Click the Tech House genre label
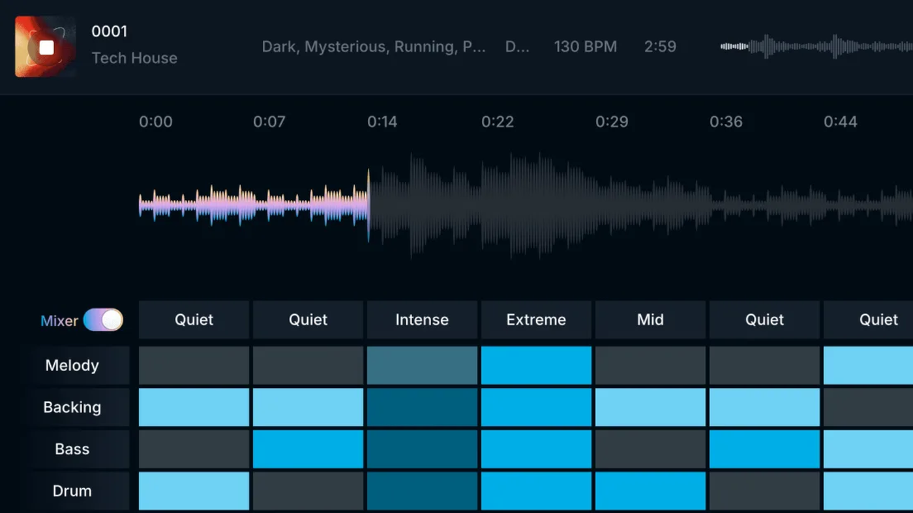 [x=134, y=58]
